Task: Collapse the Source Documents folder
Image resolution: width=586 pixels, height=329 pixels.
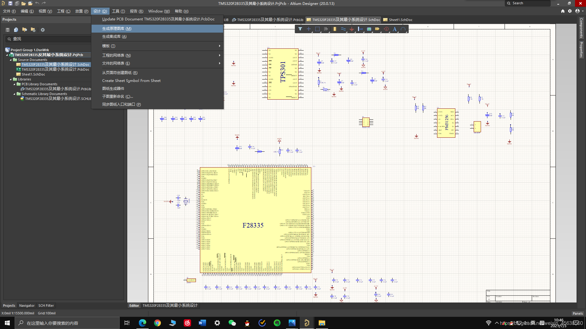Action: click(11, 60)
